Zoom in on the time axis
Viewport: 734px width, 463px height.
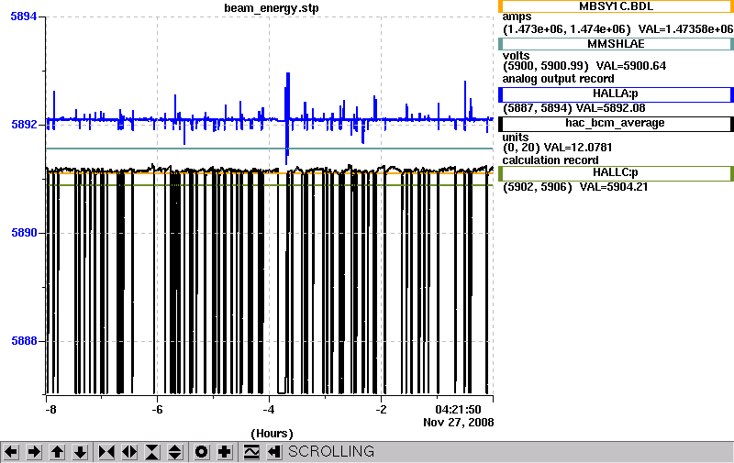point(106,452)
